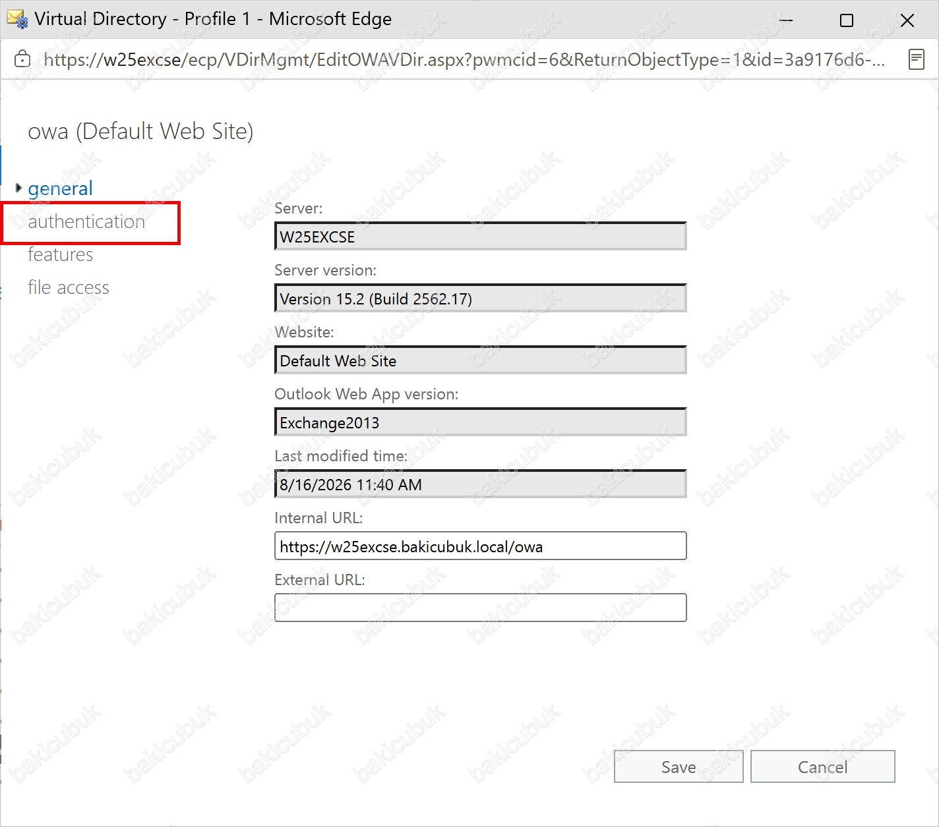Click the Cancel button
Image resolution: width=939 pixels, height=827 pixels.
click(822, 766)
